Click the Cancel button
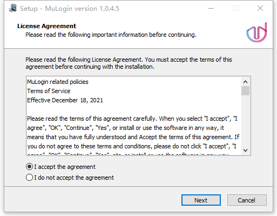Viewport: 277px width, 216px height. pos(247,200)
